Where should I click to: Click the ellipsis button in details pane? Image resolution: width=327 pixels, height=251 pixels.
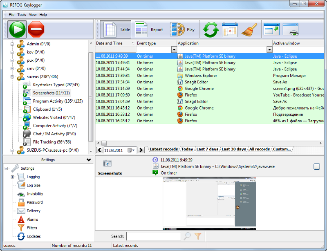click(x=317, y=166)
